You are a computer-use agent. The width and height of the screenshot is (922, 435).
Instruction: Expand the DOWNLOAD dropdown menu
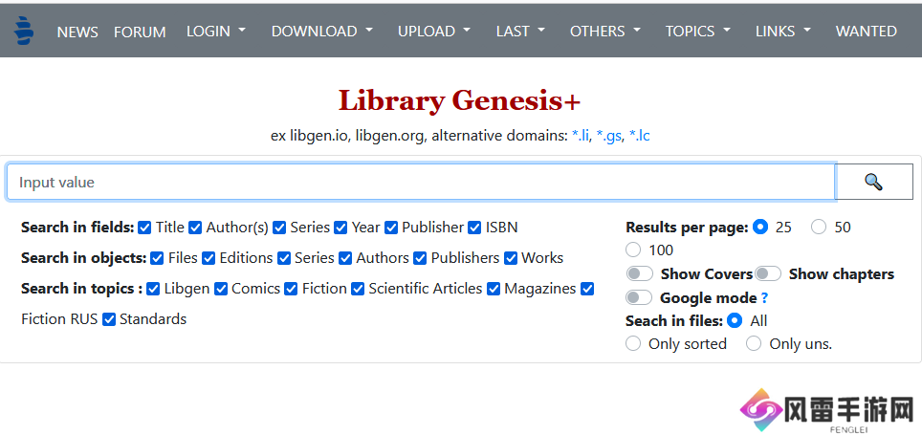coord(322,32)
